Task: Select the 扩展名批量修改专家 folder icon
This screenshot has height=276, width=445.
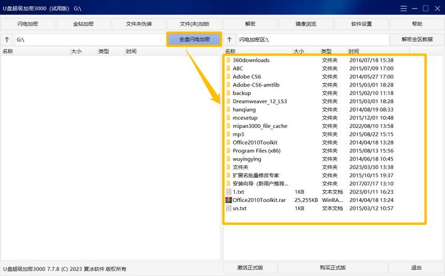Action: [x=228, y=175]
